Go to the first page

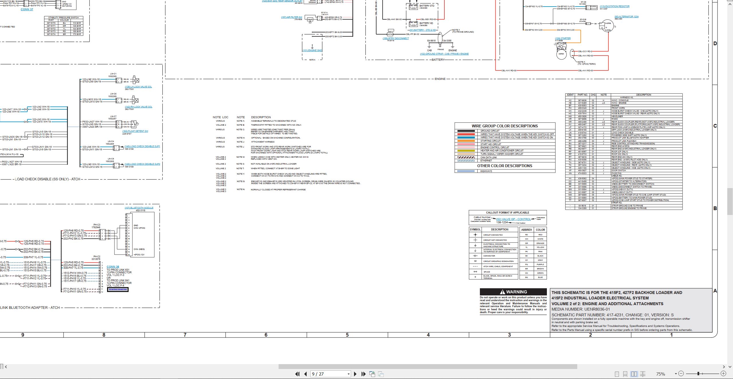[x=297, y=374]
